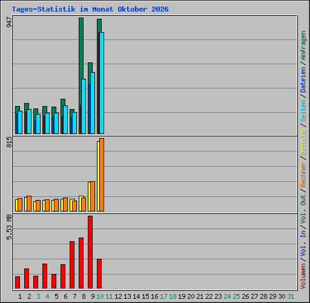Click the green day 25 axis label

pos(236,296)
